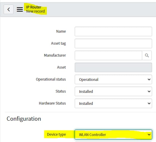Open the form context hamburger menu
Viewport: 156px width, 142px height.
pyautogui.click(x=20, y=9)
